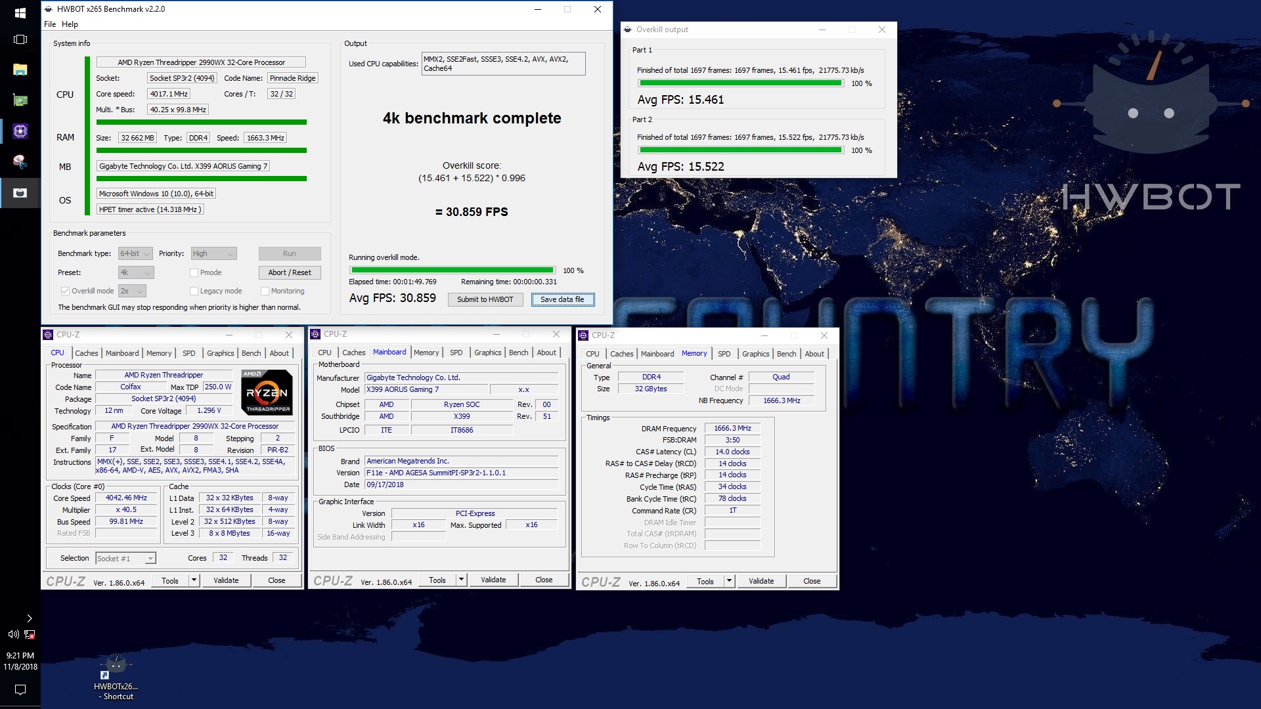The image size is (1261, 709).
Task: Click the HPET timer active field
Action: (150, 209)
